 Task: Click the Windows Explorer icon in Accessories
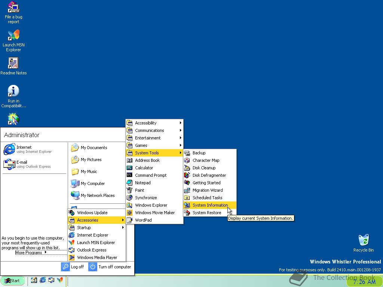[129, 205]
